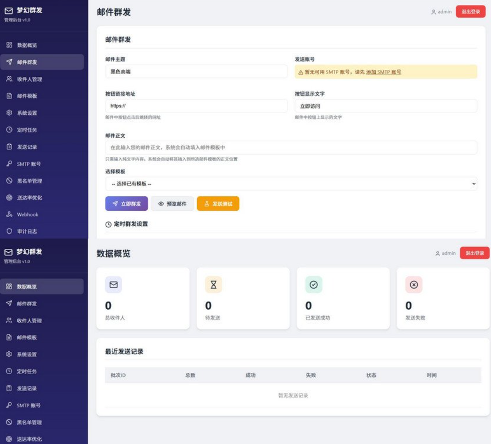Click the 黑名单管理 ban icon in the 邮件群发 page sidebar
The height and width of the screenshot is (444, 491).
tap(9, 181)
